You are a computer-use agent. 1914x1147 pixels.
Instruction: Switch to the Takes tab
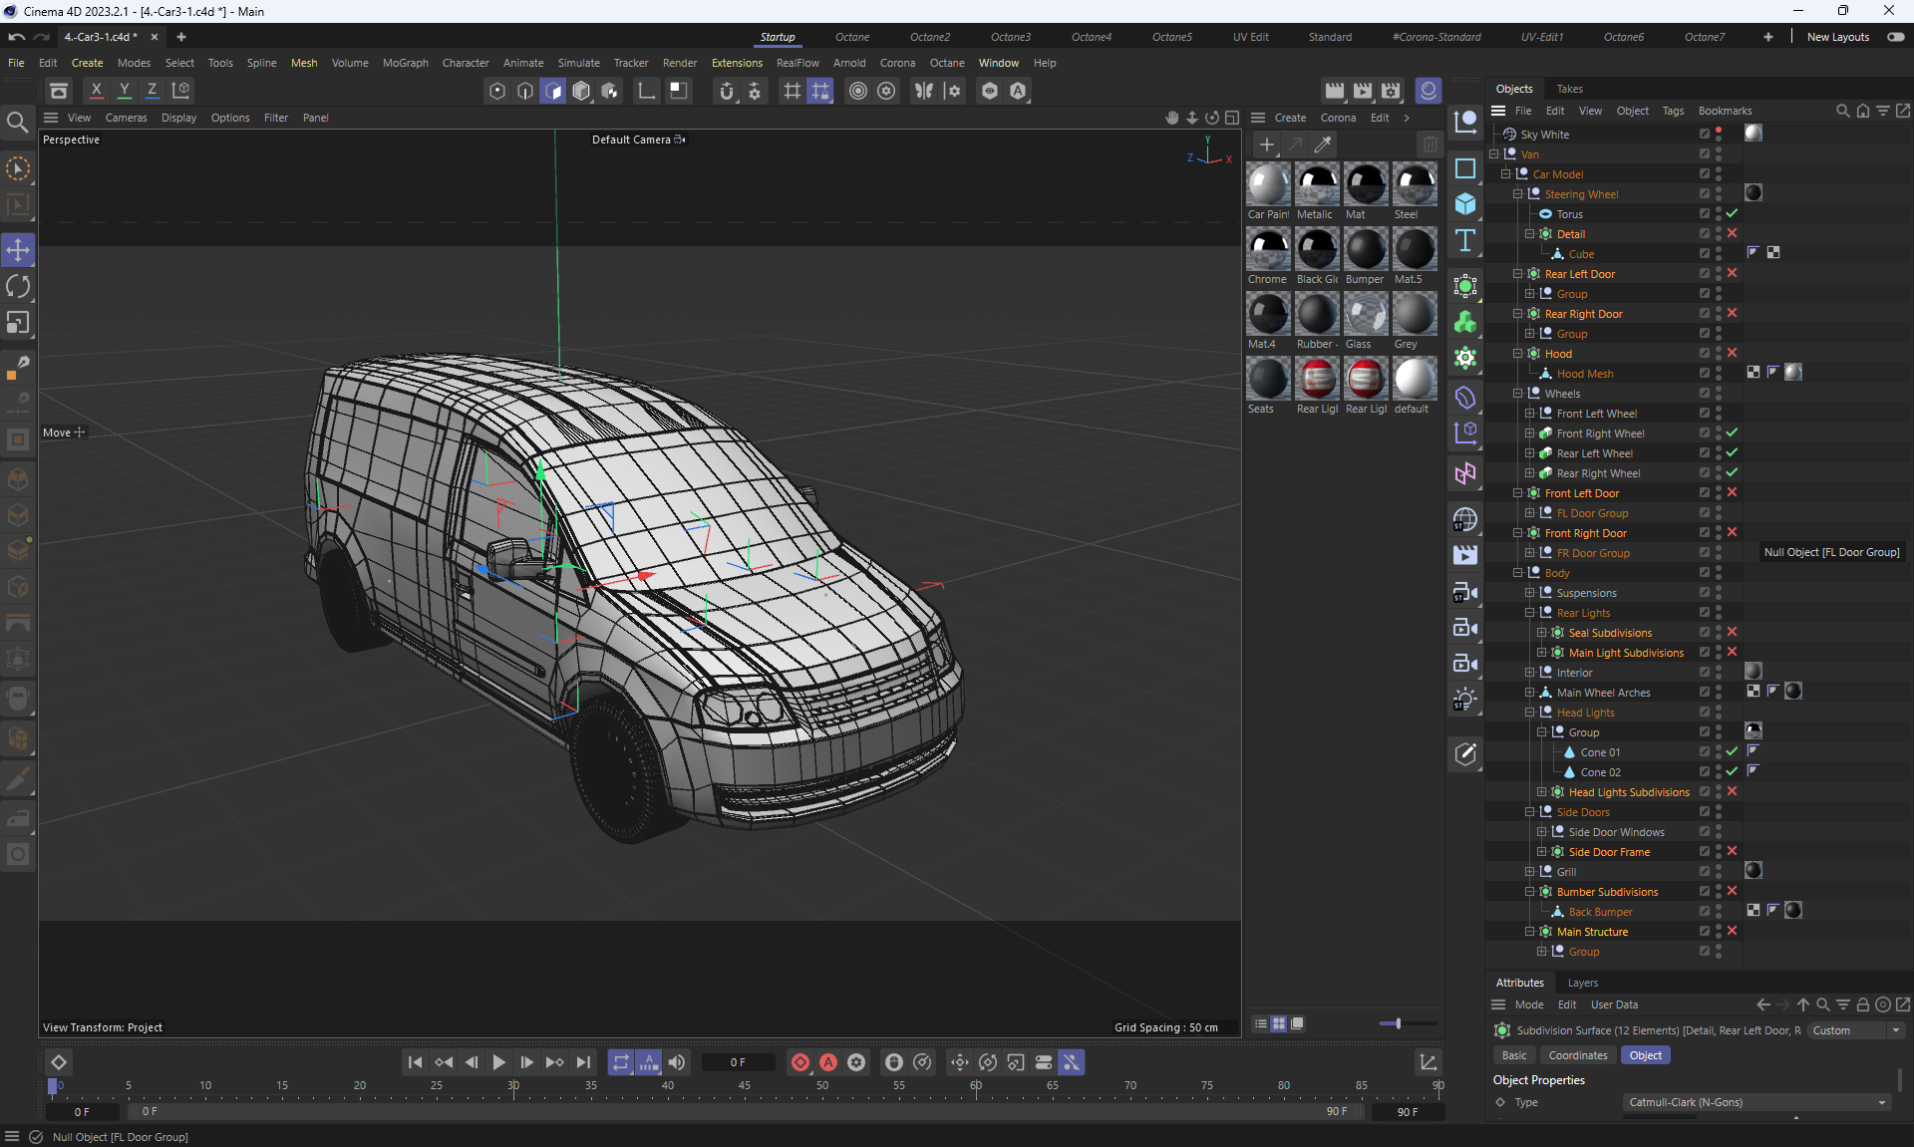1569,89
